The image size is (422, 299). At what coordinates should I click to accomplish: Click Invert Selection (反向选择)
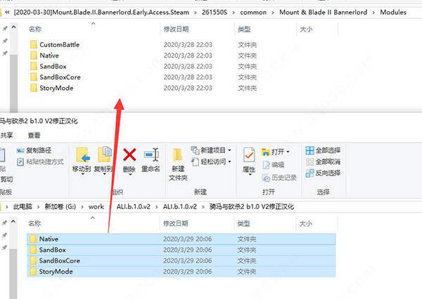[x=323, y=173]
